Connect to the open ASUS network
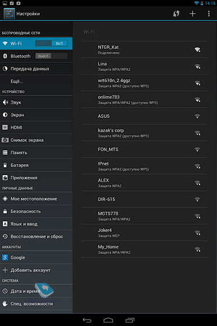The height and width of the screenshot is (326, 217). (x=144, y=116)
